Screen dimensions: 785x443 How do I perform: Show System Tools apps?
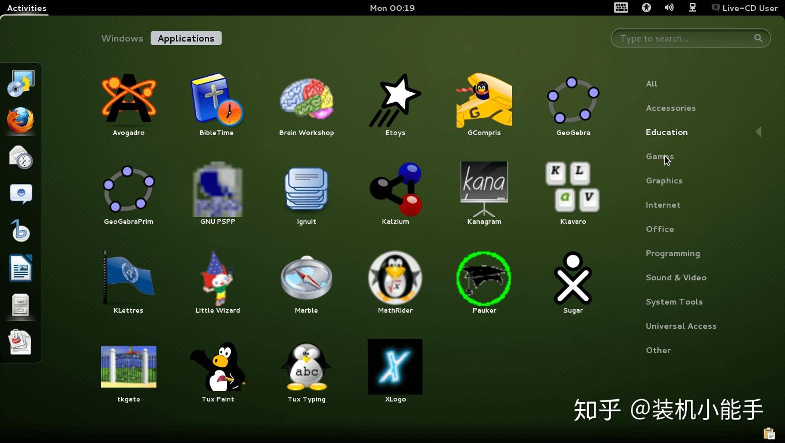tap(674, 302)
